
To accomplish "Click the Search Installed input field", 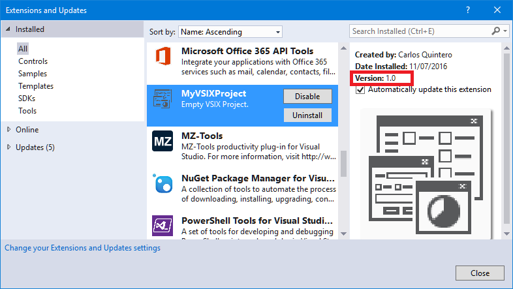I will click(x=420, y=31).
